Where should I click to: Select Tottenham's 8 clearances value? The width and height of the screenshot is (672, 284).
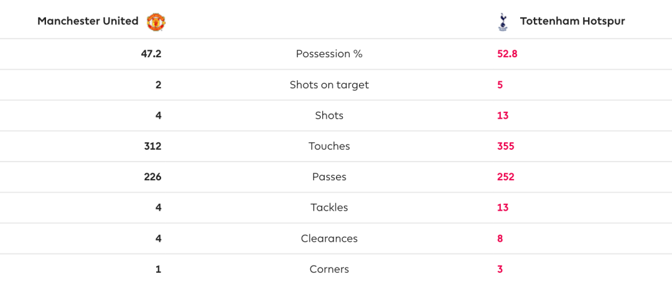(x=500, y=239)
